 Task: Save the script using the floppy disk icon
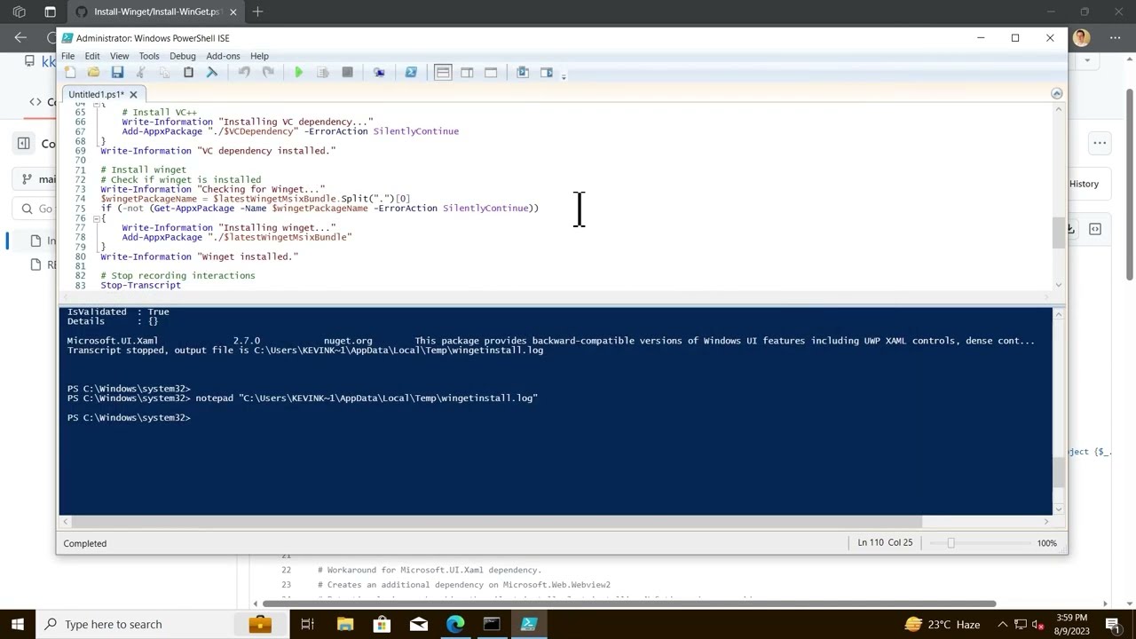pos(117,73)
